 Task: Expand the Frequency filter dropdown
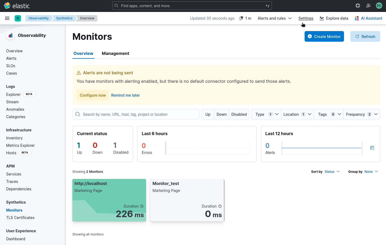362,114
